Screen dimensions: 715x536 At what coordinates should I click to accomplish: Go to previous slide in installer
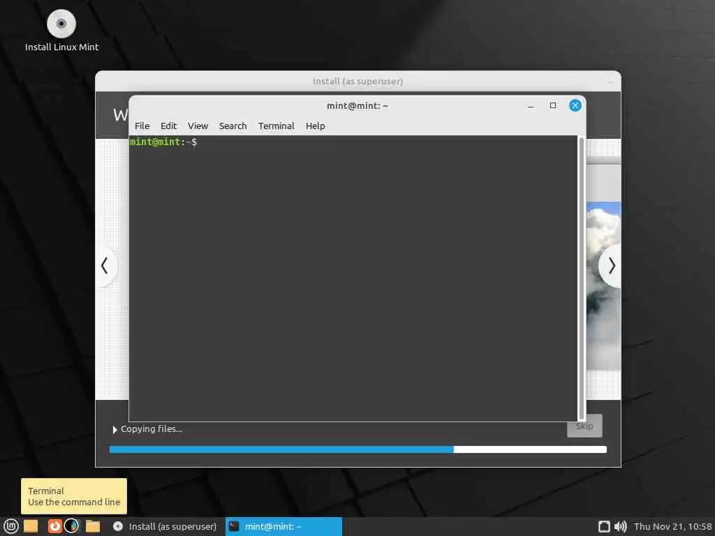105,266
